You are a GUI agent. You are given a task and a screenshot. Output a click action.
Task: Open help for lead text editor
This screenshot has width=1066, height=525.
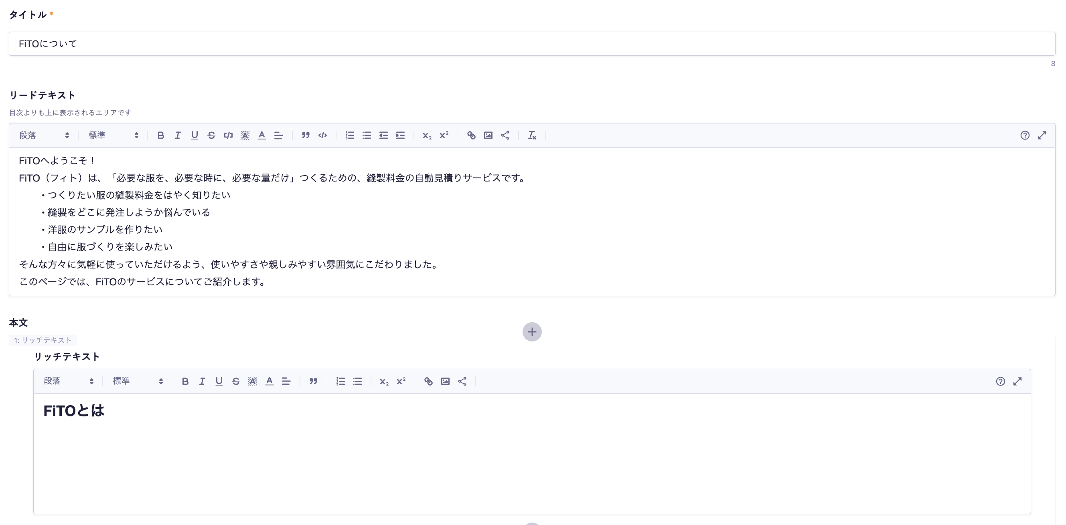[1025, 135]
